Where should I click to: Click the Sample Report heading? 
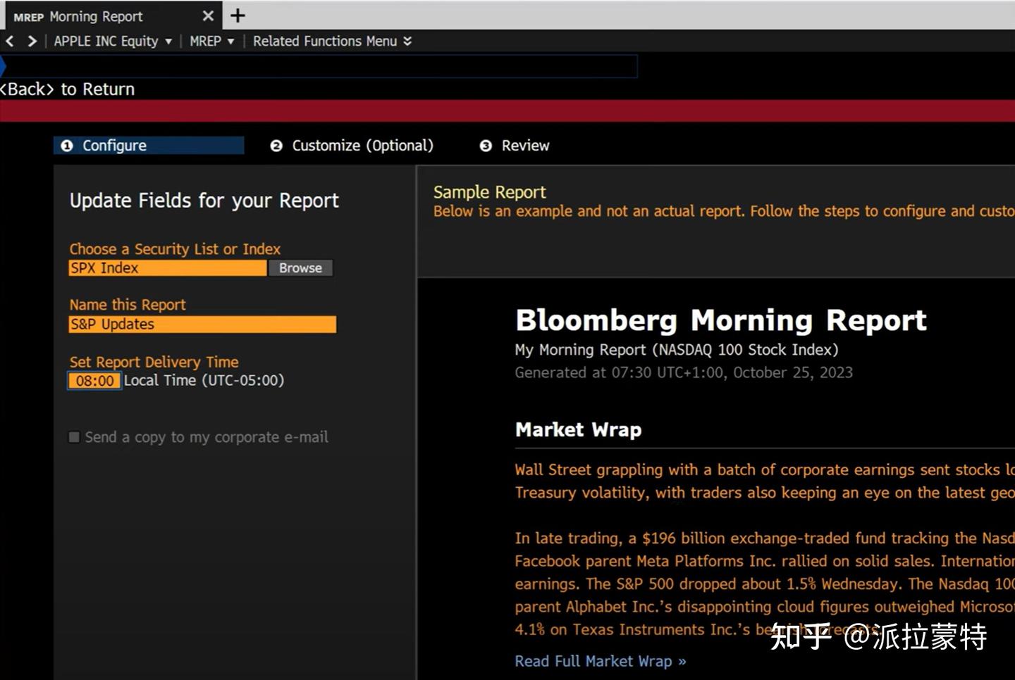tap(490, 192)
